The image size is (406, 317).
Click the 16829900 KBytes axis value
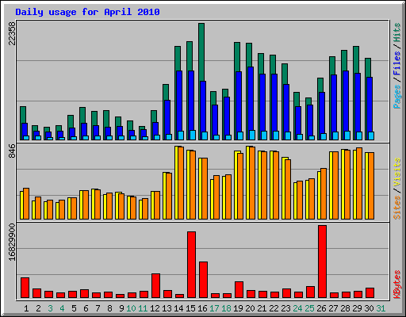coord(12,242)
